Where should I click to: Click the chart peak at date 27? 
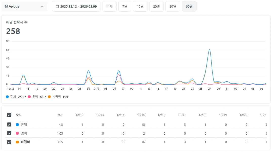coord(209,50)
